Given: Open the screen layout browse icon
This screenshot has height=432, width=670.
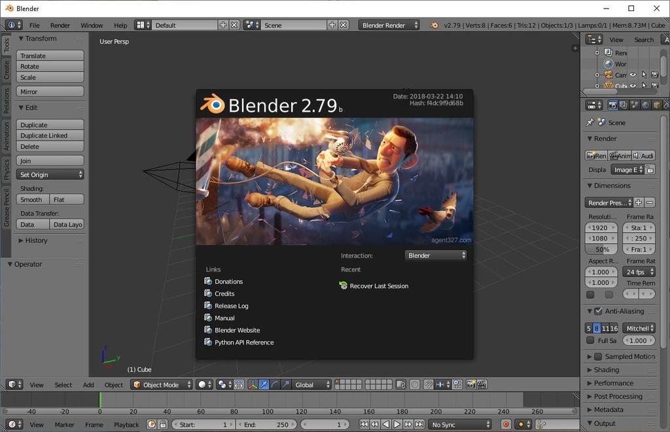Looking at the screenshot, I should (x=143, y=25).
